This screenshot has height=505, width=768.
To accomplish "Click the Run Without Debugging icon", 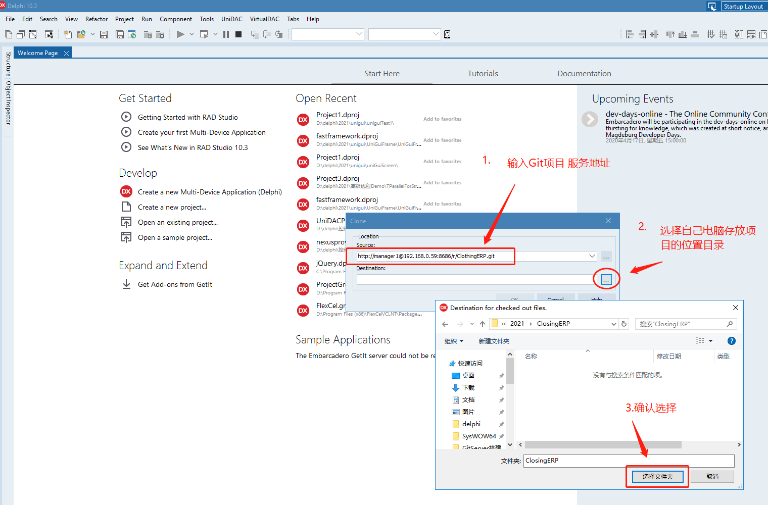I will [204, 34].
